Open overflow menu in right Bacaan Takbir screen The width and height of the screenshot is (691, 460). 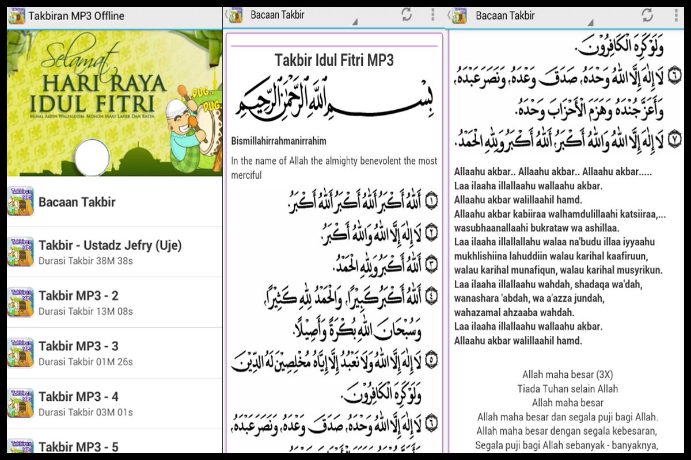[x=675, y=15]
